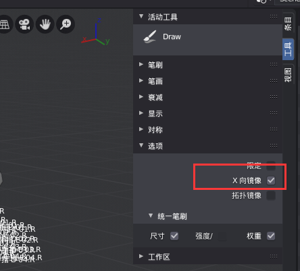Click the X axis on the navigation gizmo
This screenshot has height=271, width=300.
[84, 39]
